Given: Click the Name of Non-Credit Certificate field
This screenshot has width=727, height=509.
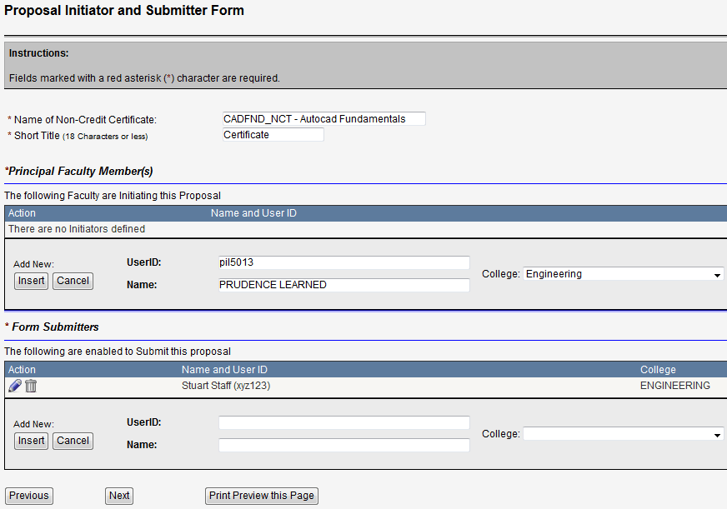Looking at the screenshot, I should (323, 118).
